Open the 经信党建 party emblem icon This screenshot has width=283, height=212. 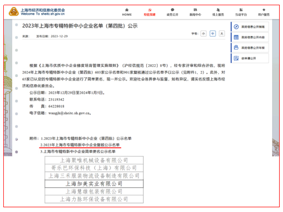click(x=149, y=9)
